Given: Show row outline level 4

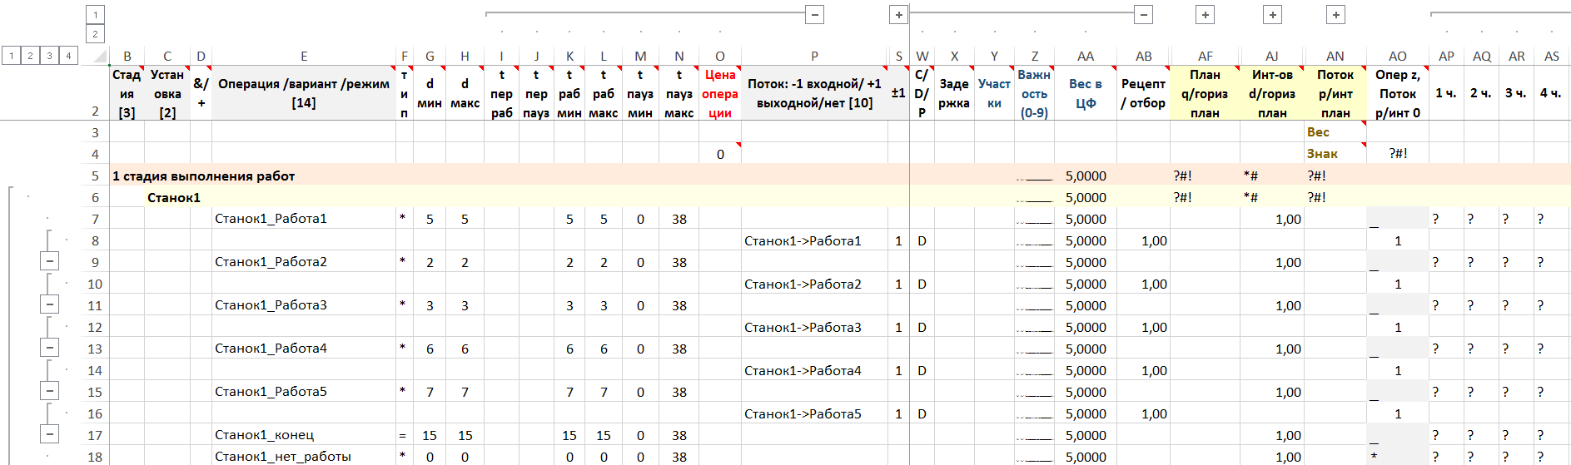Looking at the screenshot, I should pos(68,56).
